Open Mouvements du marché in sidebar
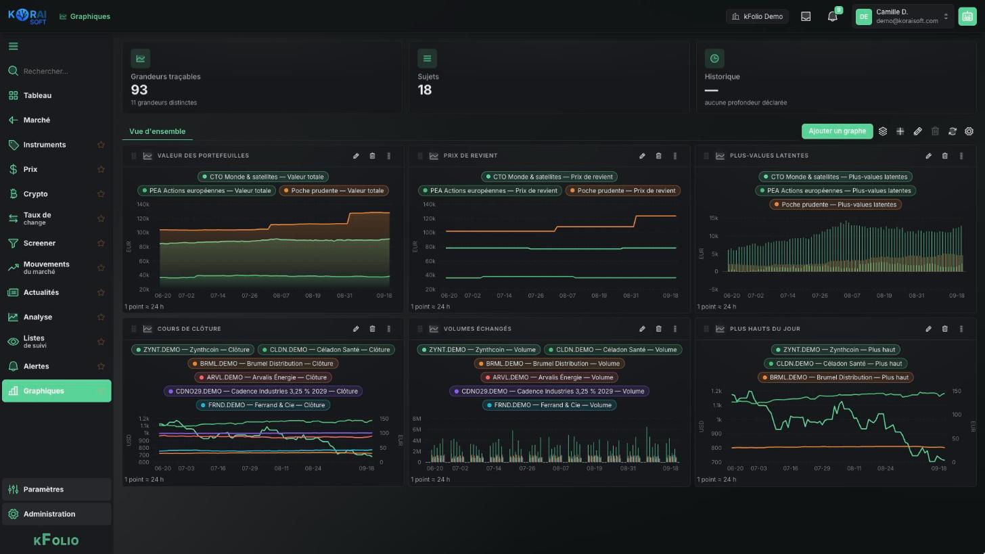 point(57,268)
